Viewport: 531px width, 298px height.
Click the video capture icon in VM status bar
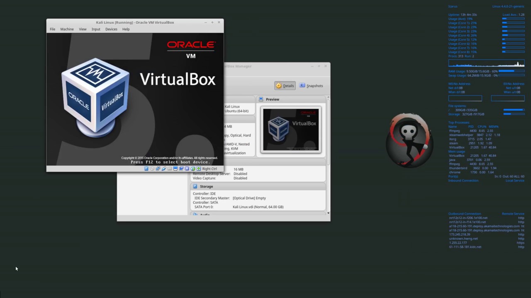point(181,168)
